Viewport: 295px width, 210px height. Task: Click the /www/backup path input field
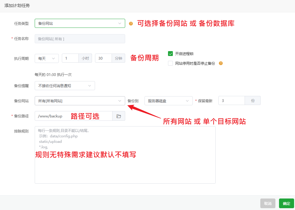click(x=74, y=116)
